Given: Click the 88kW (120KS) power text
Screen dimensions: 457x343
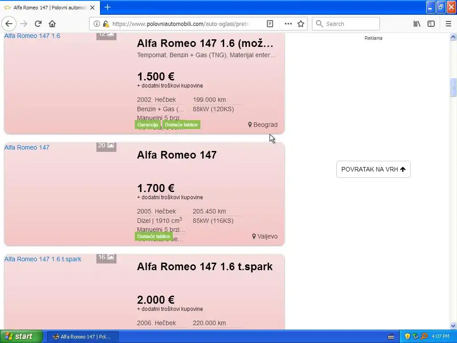Looking at the screenshot, I should click(213, 109).
